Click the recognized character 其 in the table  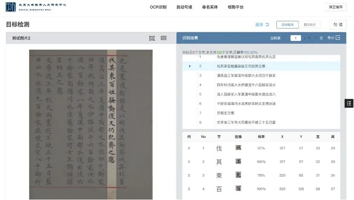[x=219, y=162]
